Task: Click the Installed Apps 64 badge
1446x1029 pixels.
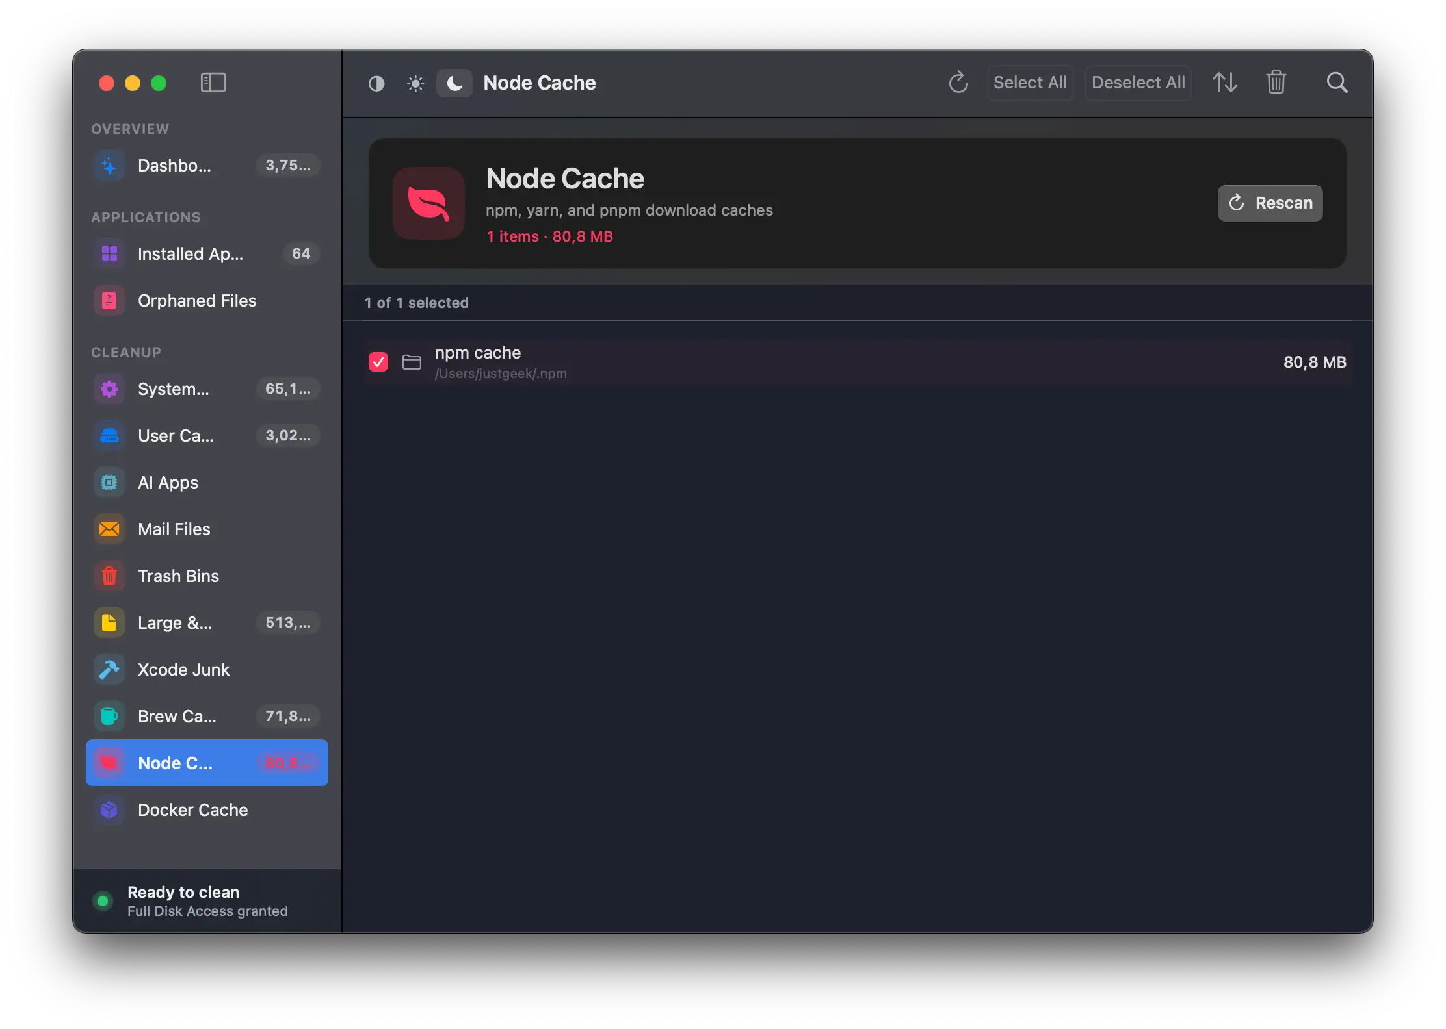Action: tap(301, 254)
